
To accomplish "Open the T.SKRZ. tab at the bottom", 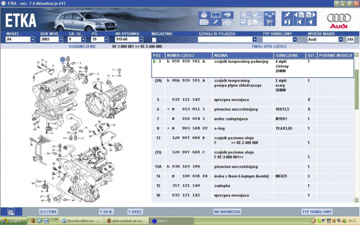I will (135, 212).
